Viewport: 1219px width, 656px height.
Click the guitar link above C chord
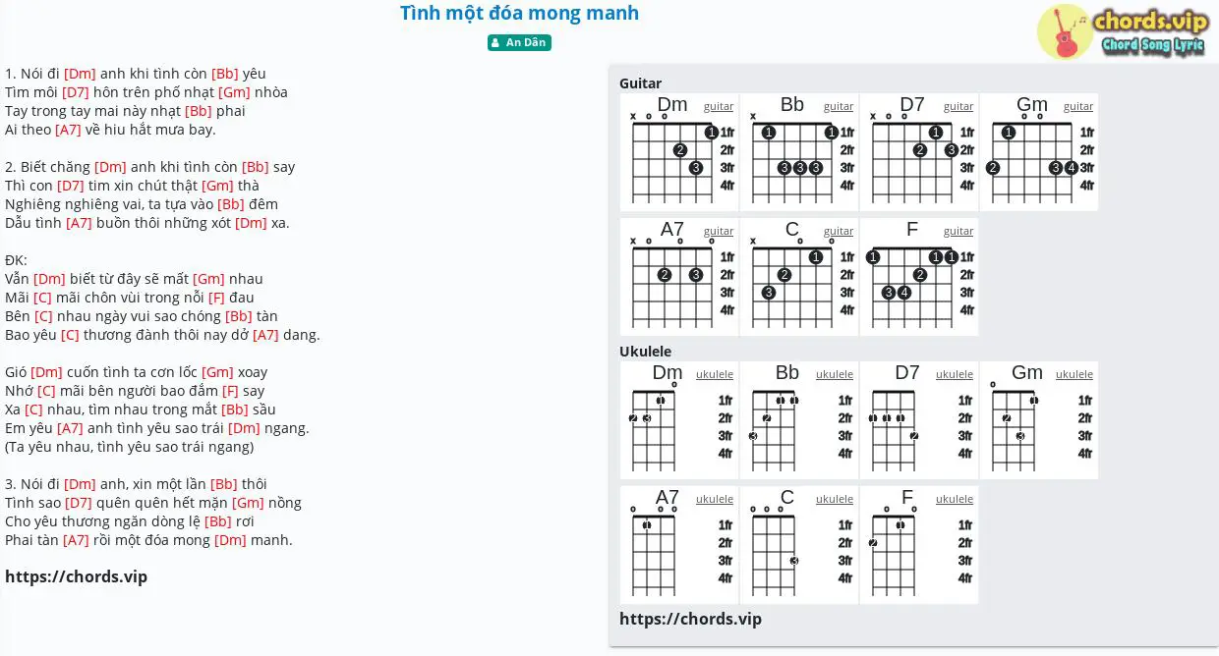pos(839,232)
